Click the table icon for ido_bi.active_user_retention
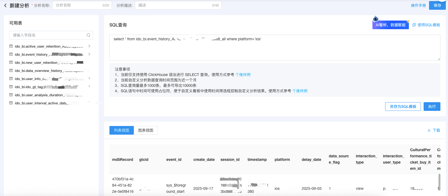448x196 pixels. pyautogui.click(x=11, y=46)
